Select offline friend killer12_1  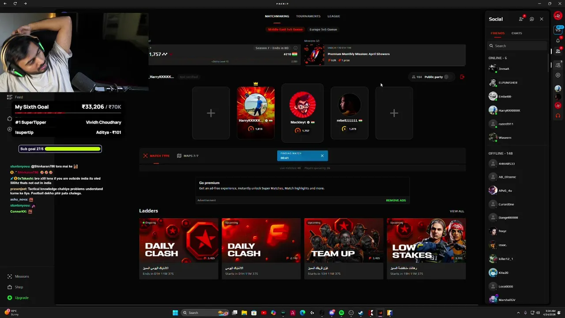tap(517, 259)
